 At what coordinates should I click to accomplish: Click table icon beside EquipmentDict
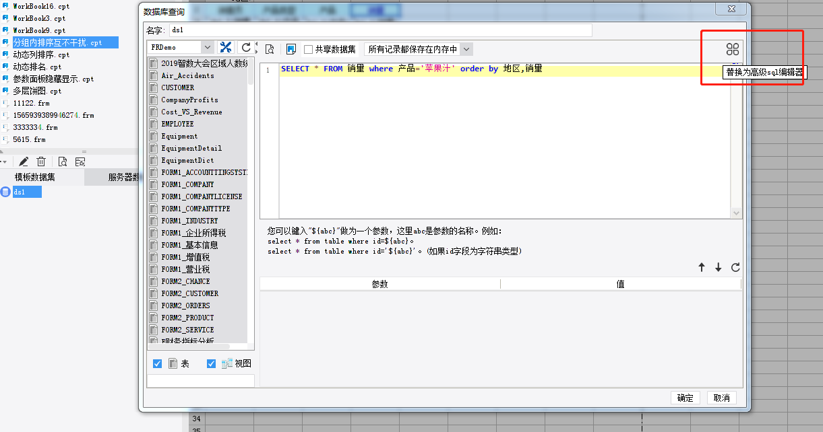tap(154, 160)
